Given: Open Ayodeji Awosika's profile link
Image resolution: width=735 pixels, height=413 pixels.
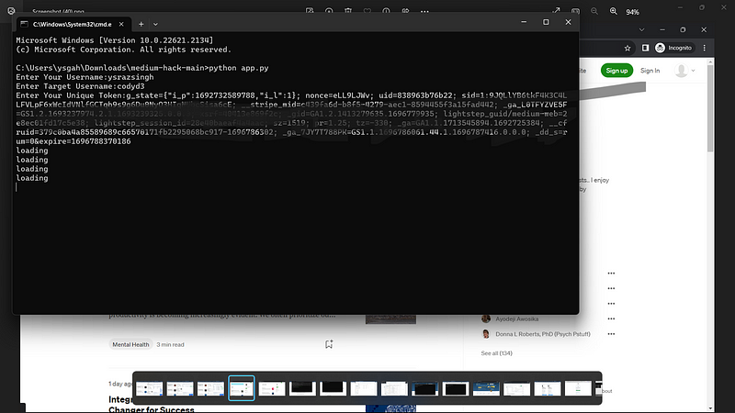Looking at the screenshot, I should tap(517, 318).
